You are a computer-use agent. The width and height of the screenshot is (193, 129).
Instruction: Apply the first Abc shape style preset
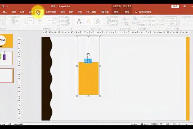(x=30, y=21)
